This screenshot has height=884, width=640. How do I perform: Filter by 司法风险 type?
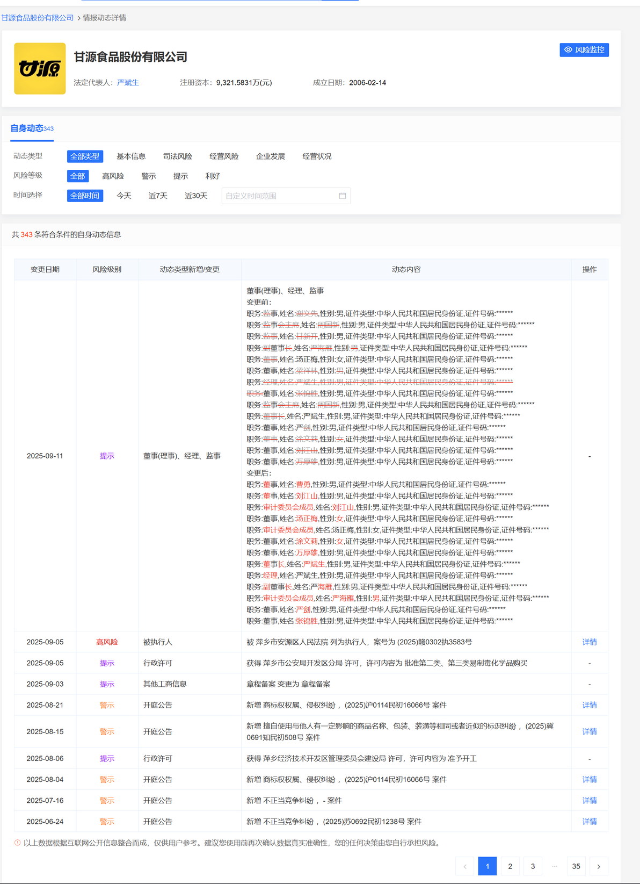pos(178,156)
